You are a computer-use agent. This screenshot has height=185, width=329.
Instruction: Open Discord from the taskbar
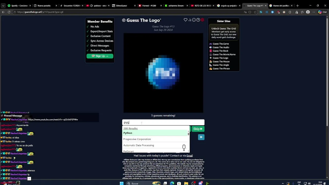point(200,183)
